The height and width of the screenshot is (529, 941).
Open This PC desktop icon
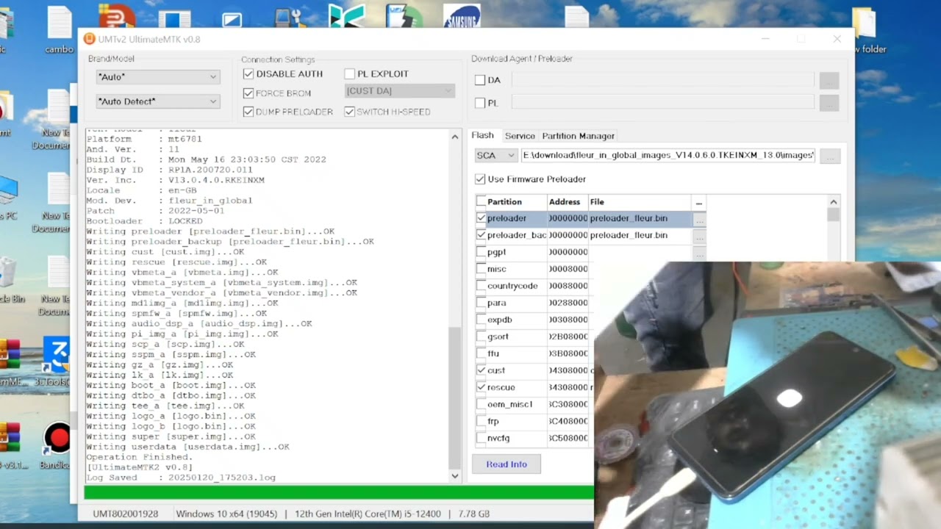9,197
